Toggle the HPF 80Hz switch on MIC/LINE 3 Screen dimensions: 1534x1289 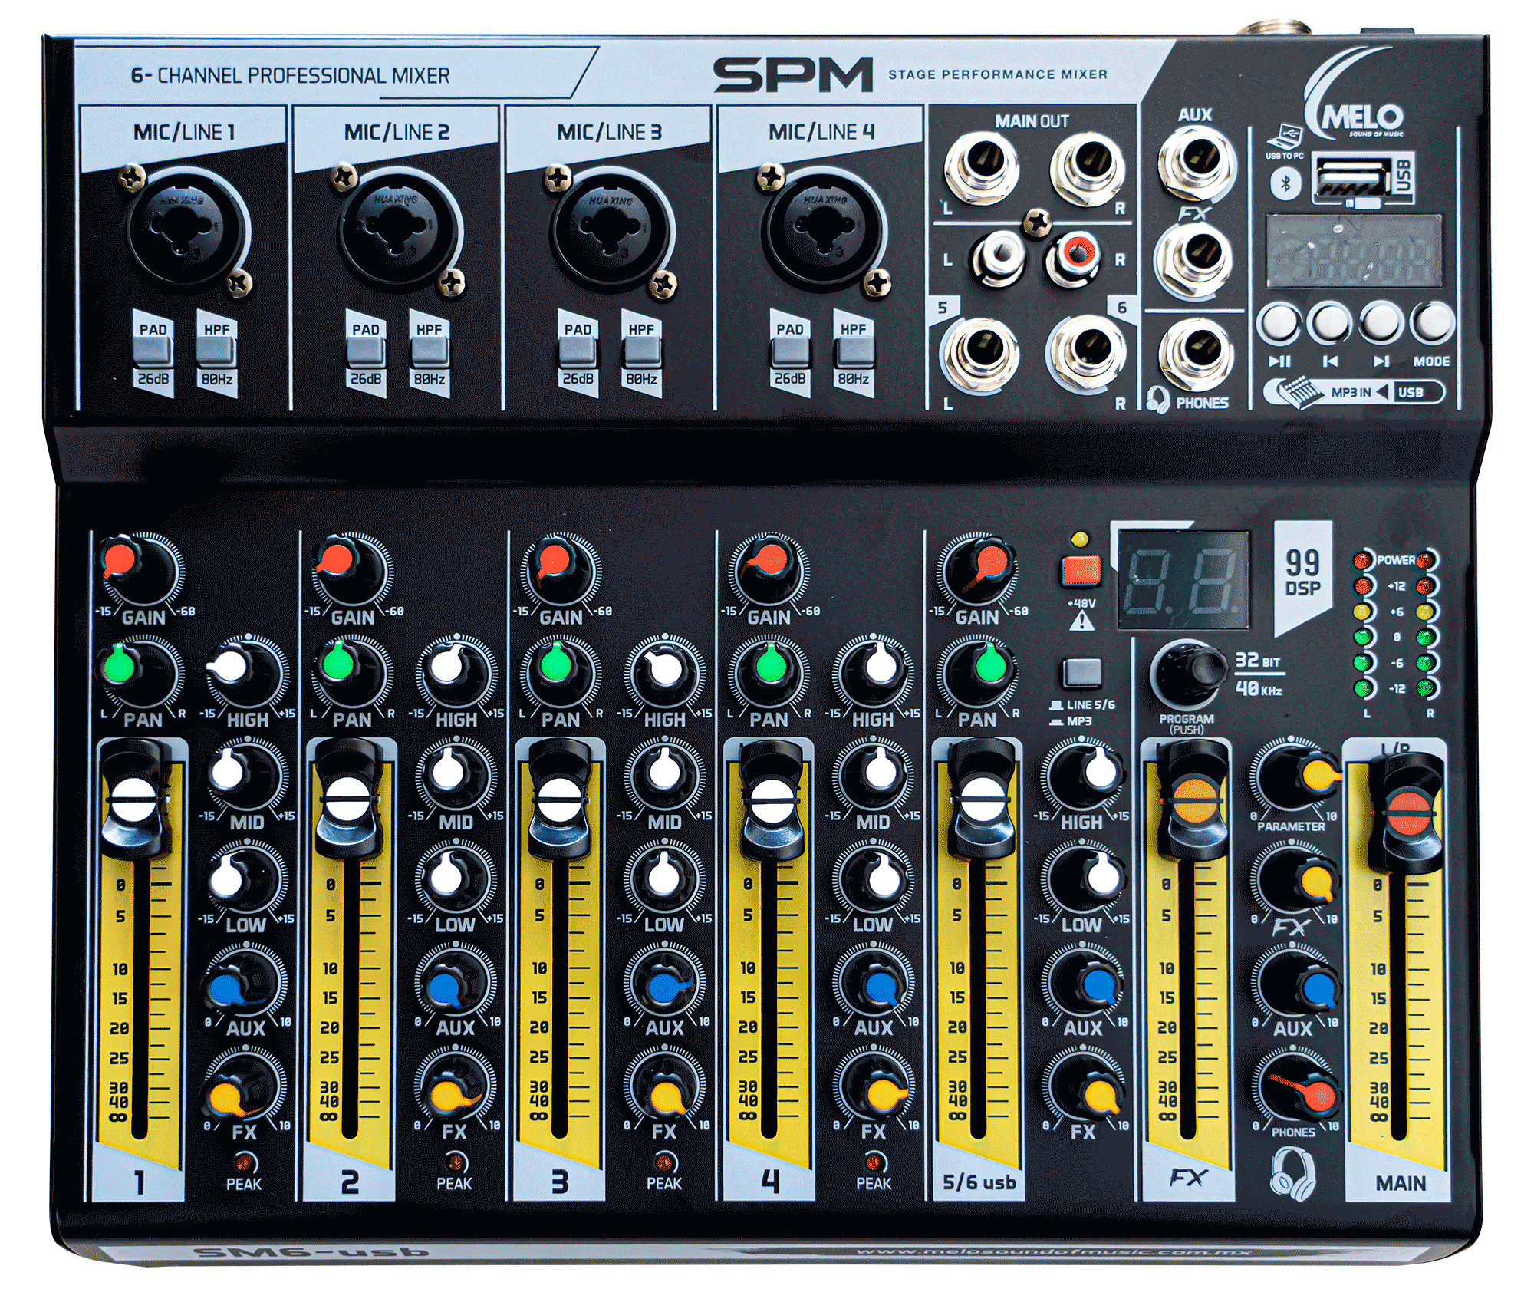(x=641, y=352)
